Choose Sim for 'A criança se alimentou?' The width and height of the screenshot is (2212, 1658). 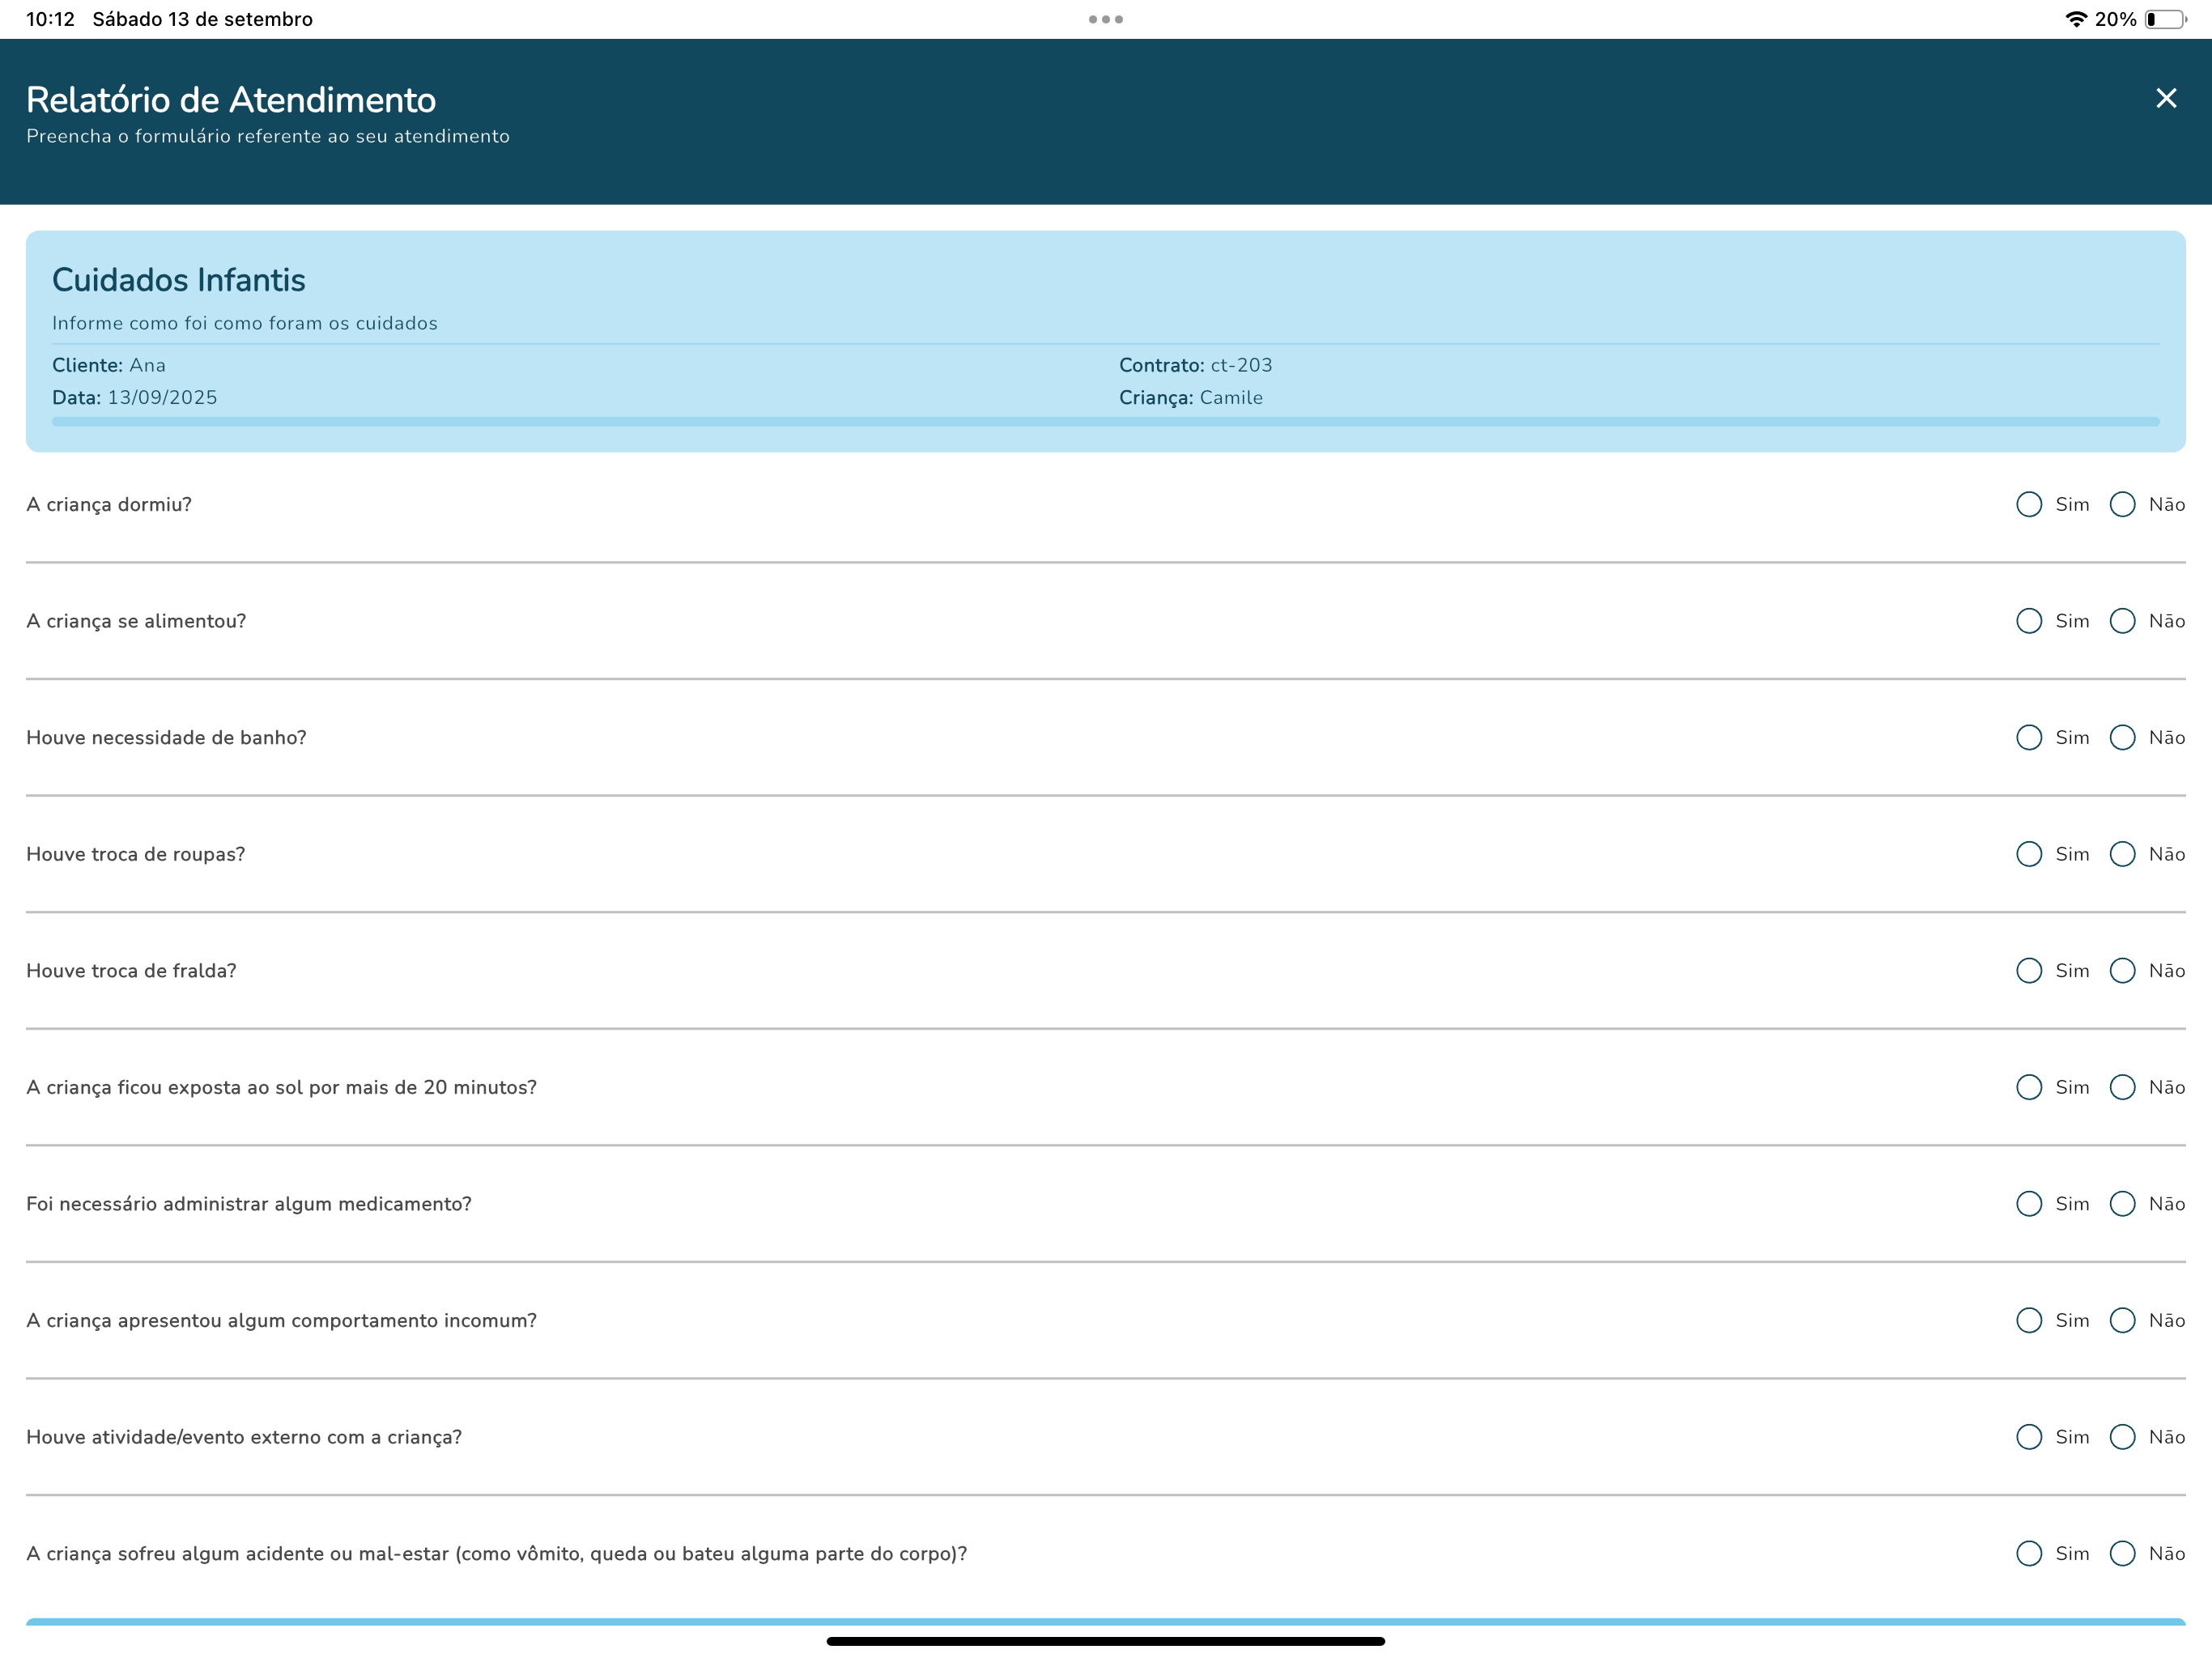(x=2028, y=621)
